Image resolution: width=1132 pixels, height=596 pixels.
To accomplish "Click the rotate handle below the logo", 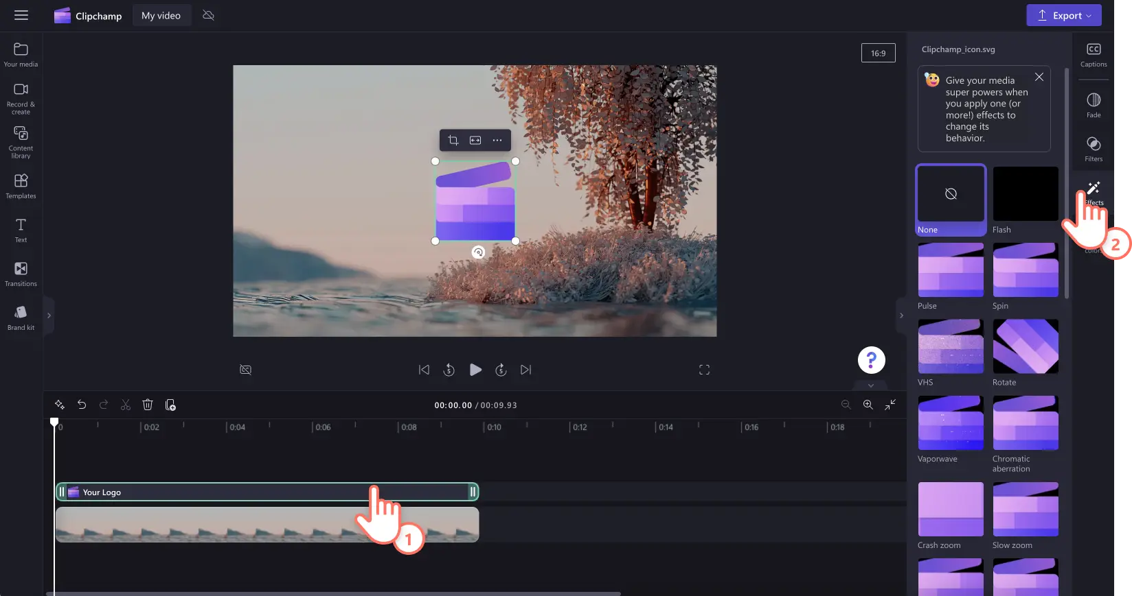I will (478, 252).
